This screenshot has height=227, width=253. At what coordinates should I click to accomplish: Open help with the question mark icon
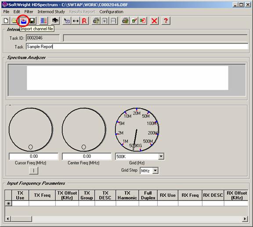[166, 21]
